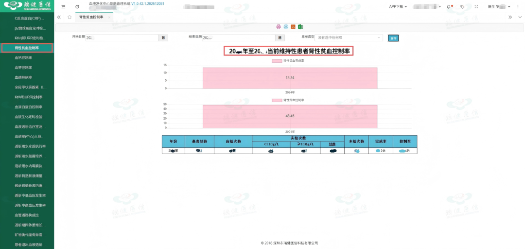Open the calendar picker for 结束日期
Viewport: 525px width, 249px height.
(x=280, y=37)
